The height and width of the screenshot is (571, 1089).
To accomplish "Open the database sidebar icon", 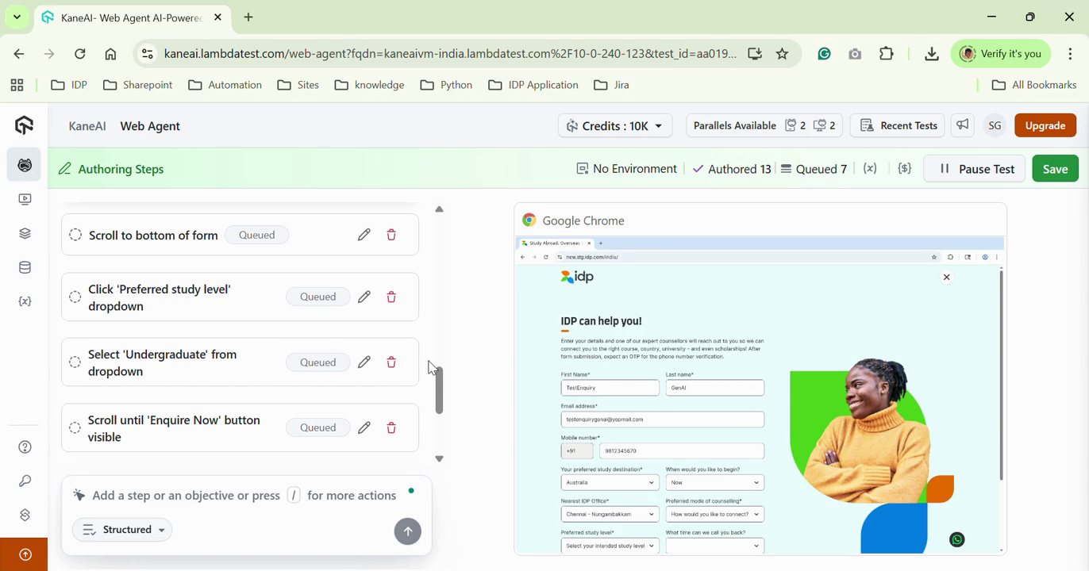I will tap(25, 268).
